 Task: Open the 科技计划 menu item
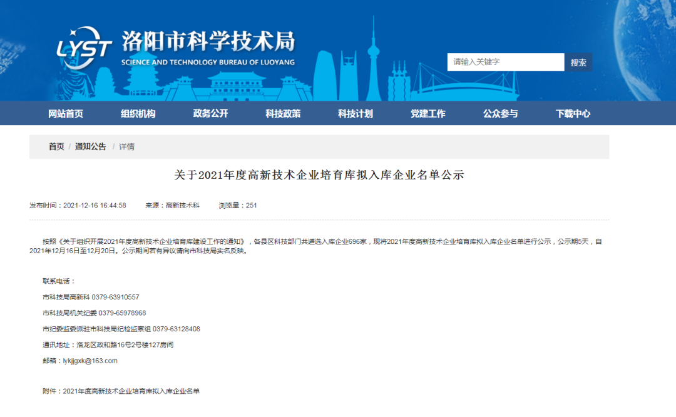(356, 114)
